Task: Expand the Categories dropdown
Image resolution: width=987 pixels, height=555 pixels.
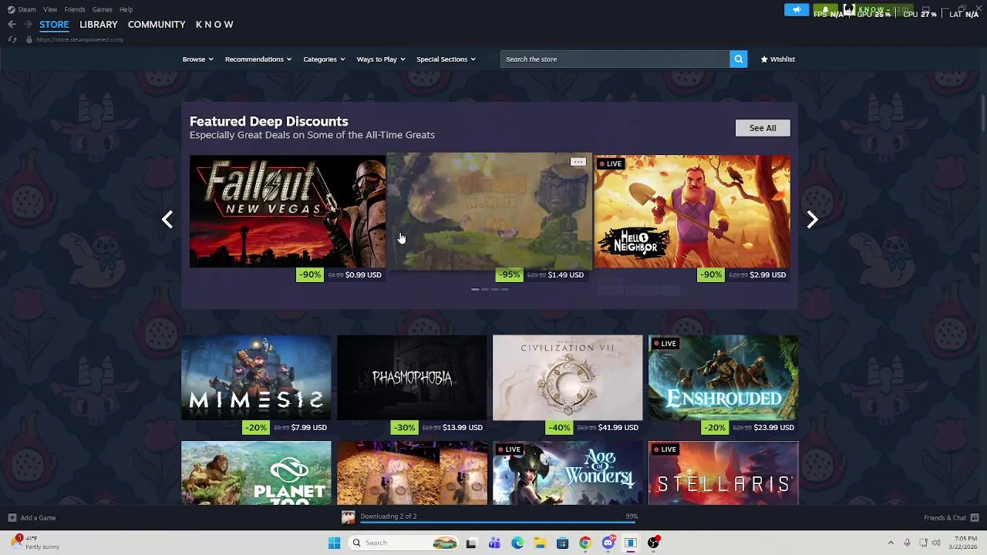Action: click(x=324, y=59)
